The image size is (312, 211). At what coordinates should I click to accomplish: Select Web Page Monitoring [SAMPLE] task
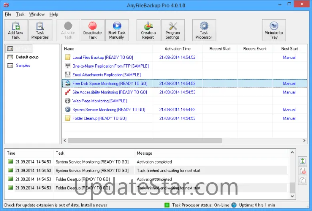point(100,101)
